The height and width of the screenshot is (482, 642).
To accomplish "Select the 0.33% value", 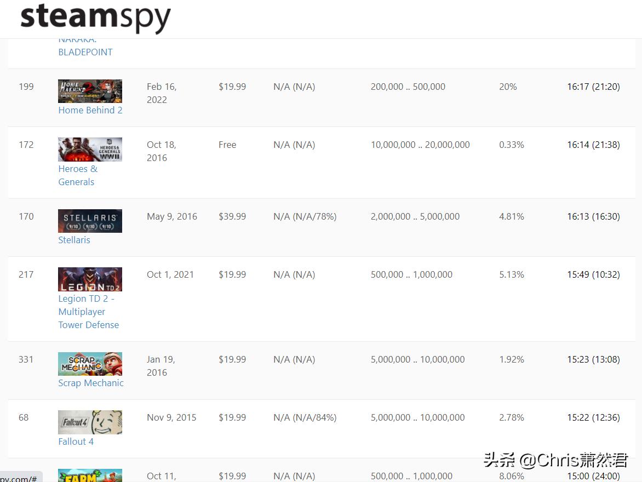I will click(x=512, y=145).
